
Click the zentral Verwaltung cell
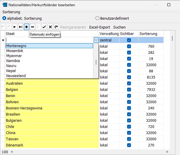click(109, 40)
